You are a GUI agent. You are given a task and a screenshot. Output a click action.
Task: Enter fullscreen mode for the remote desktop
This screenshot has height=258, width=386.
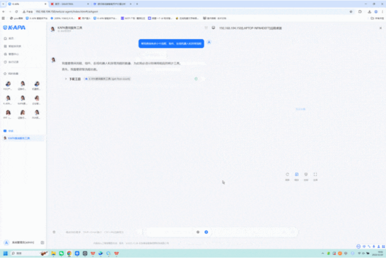pos(315,174)
